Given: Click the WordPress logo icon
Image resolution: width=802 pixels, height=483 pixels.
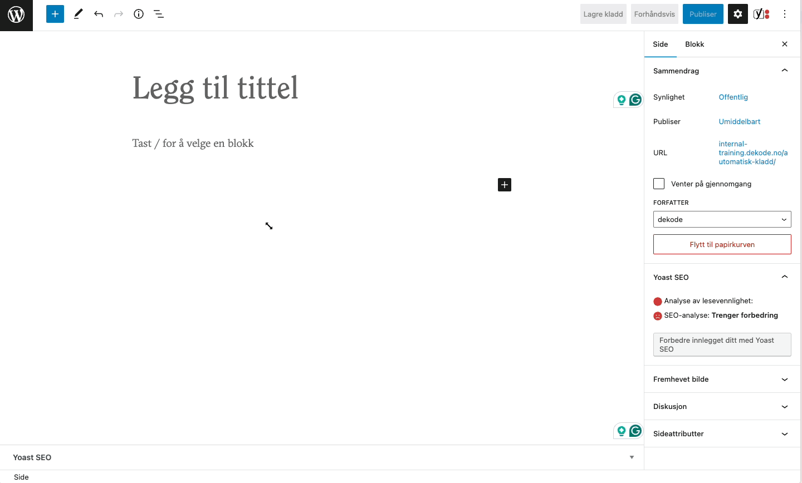Looking at the screenshot, I should pos(16,15).
